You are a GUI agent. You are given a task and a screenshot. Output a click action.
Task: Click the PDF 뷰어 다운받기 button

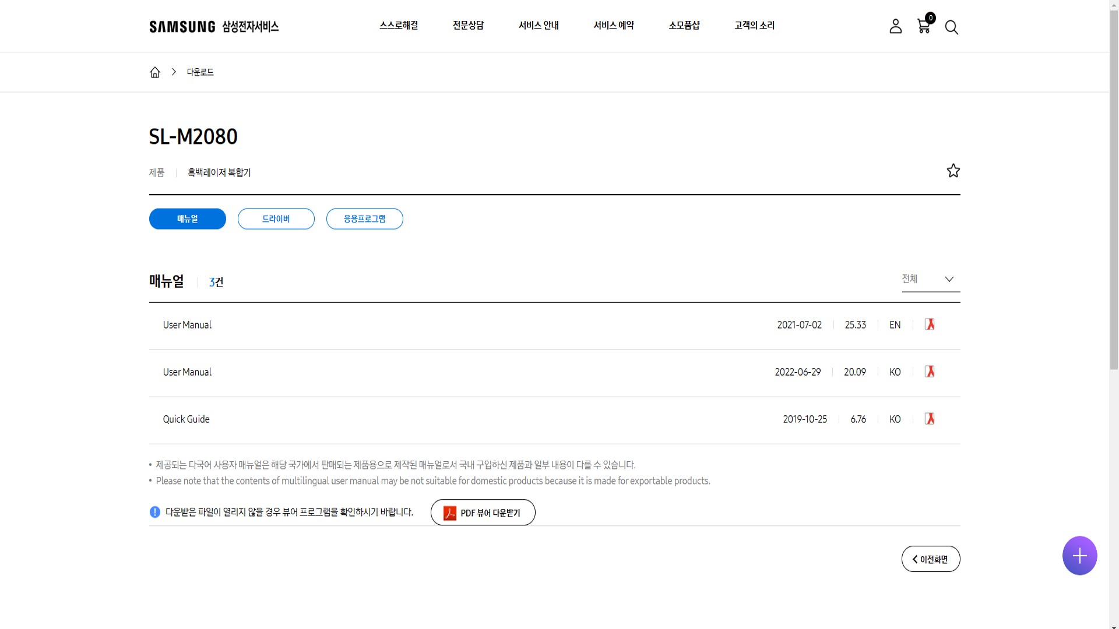(483, 513)
